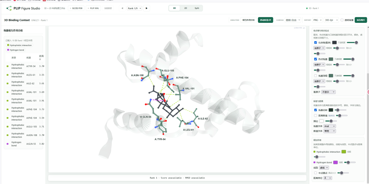Open the residue name label color swatch
369x184 pixels.
click(x=331, y=110)
